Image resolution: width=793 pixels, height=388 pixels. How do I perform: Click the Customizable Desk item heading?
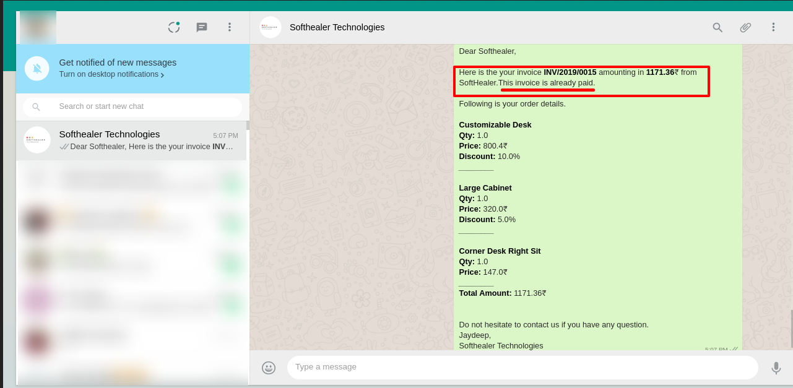(495, 124)
